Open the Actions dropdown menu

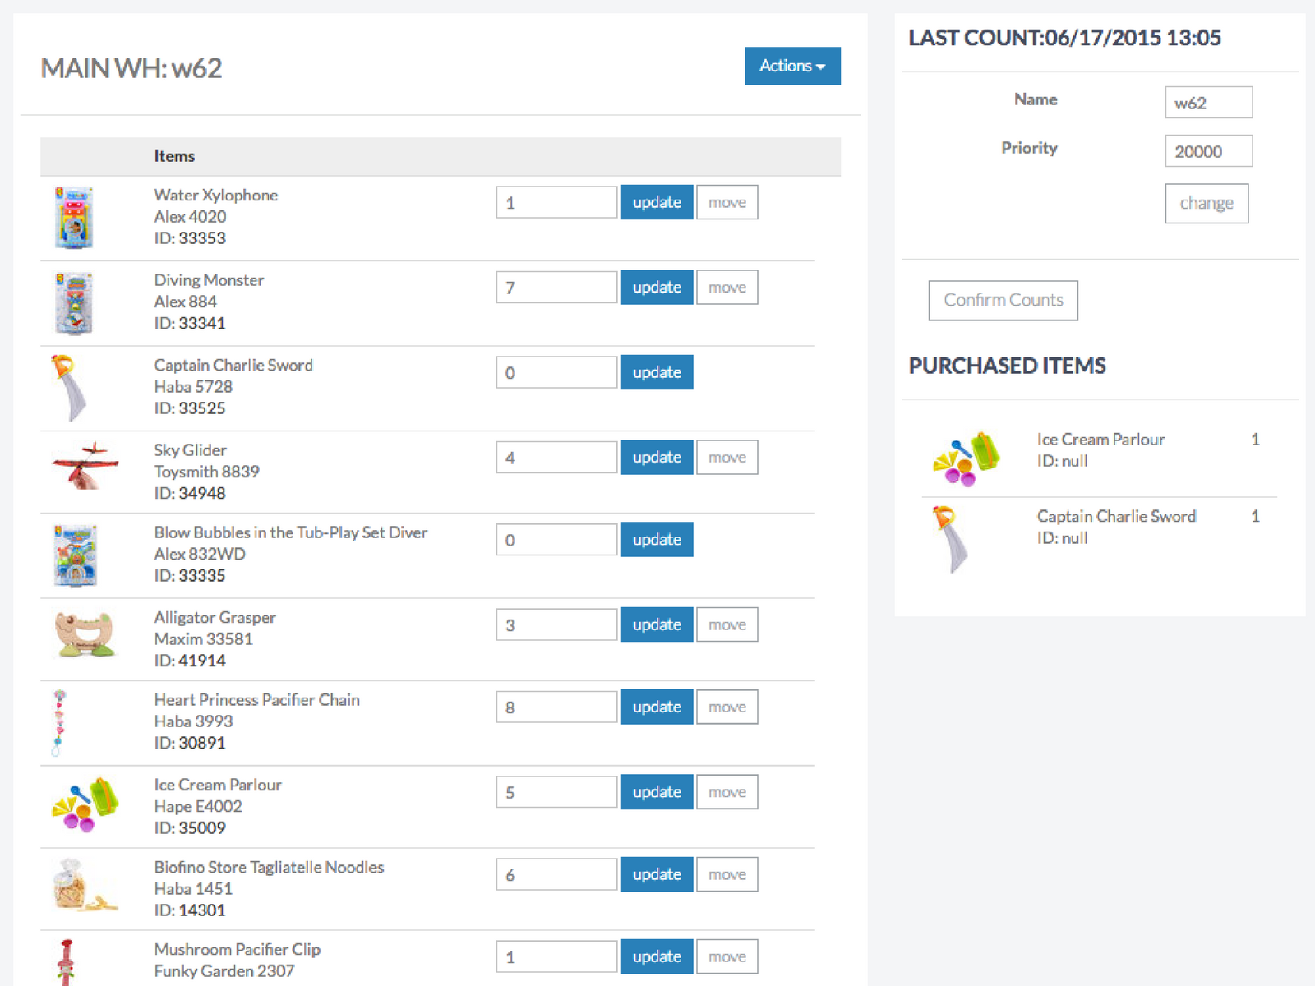click(x=791, y=66)
